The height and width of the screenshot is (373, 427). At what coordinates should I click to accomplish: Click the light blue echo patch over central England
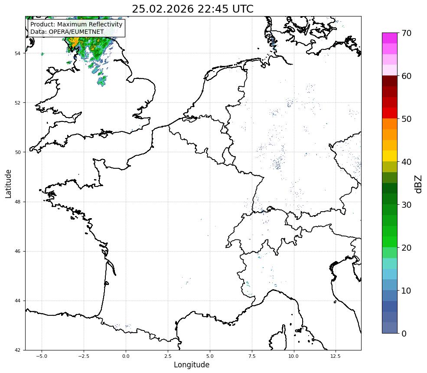[102, 81]
